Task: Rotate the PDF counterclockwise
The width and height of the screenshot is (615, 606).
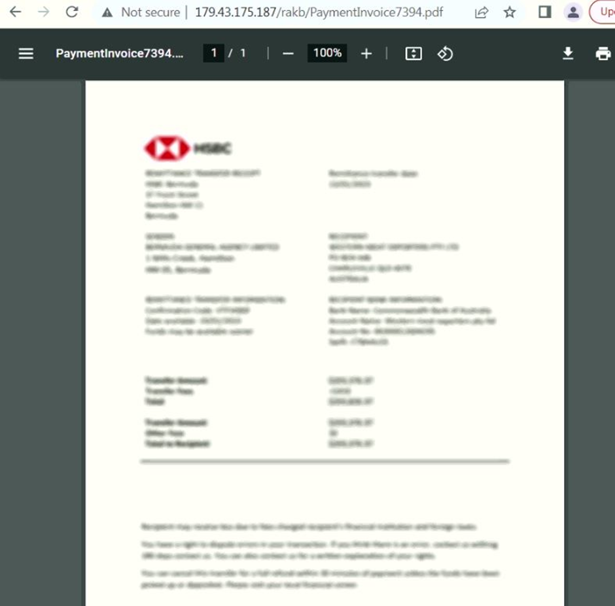Action: coord(445,54)
